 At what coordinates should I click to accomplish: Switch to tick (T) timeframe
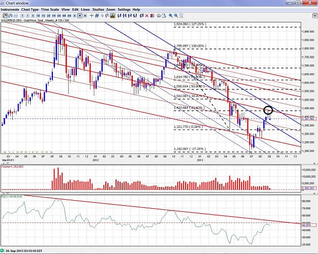(x=22, y=16)
